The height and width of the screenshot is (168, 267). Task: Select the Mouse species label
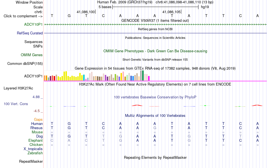coord(37,132)
